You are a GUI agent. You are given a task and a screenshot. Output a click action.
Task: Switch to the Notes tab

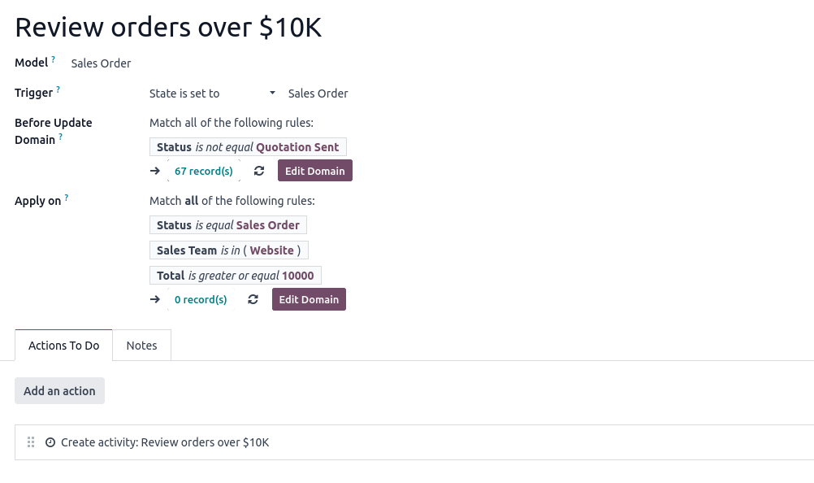pos(141,346)
